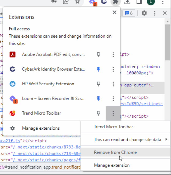
Task: Pin the Trend Micro Toolbar extension
Action: tap(98, 113)
